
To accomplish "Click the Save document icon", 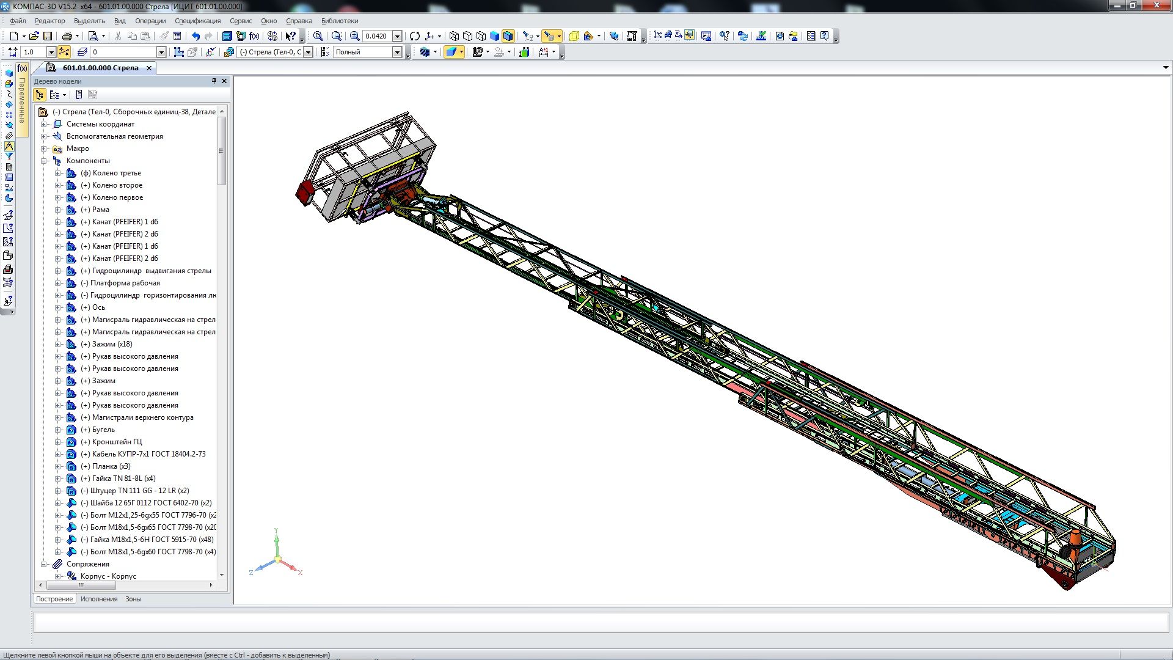I will tap(48, 36).
